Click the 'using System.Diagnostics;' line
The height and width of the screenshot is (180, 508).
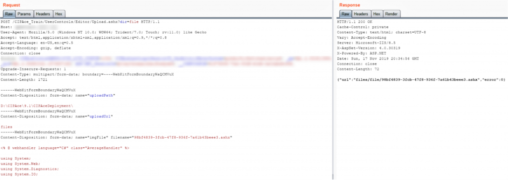point(30,169)
